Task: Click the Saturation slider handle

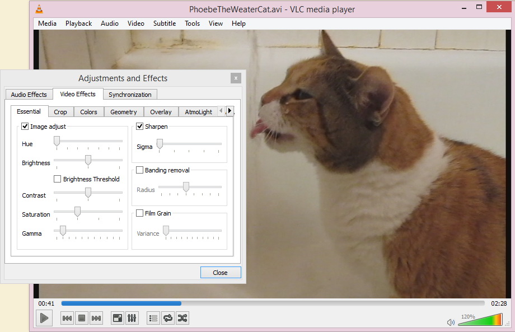Action: pos(77,212)
